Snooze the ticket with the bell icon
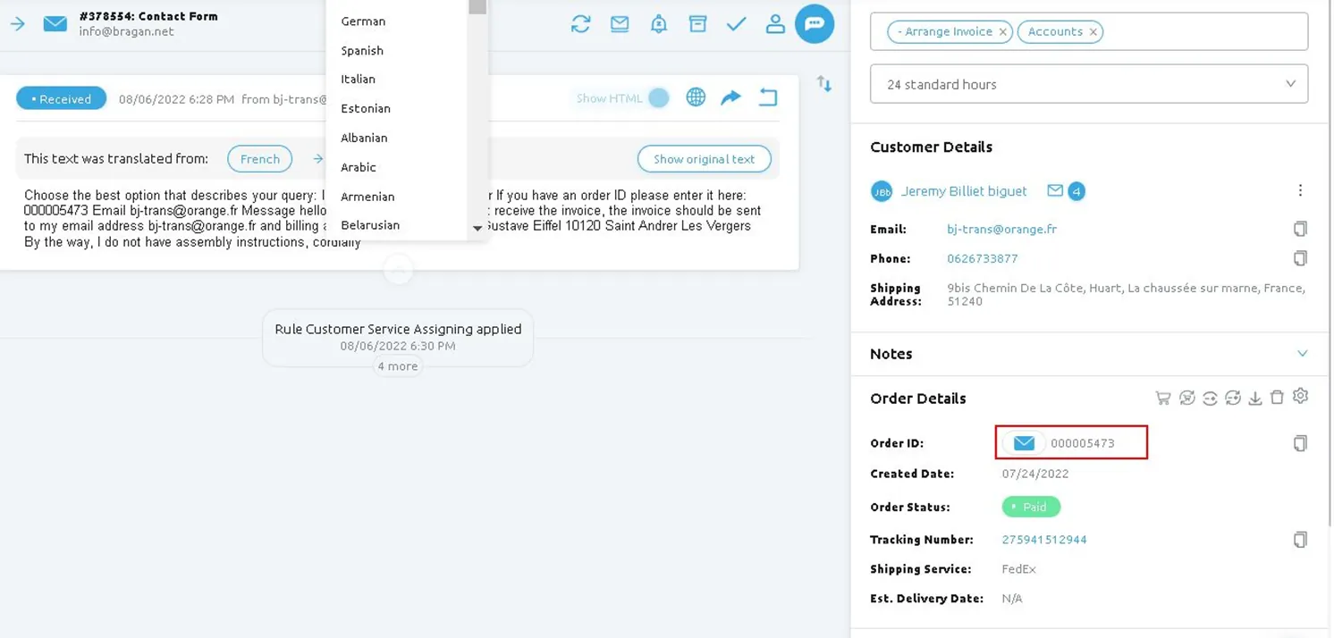Viewport: 1334px width, 638px height. (x=659, y=24)
